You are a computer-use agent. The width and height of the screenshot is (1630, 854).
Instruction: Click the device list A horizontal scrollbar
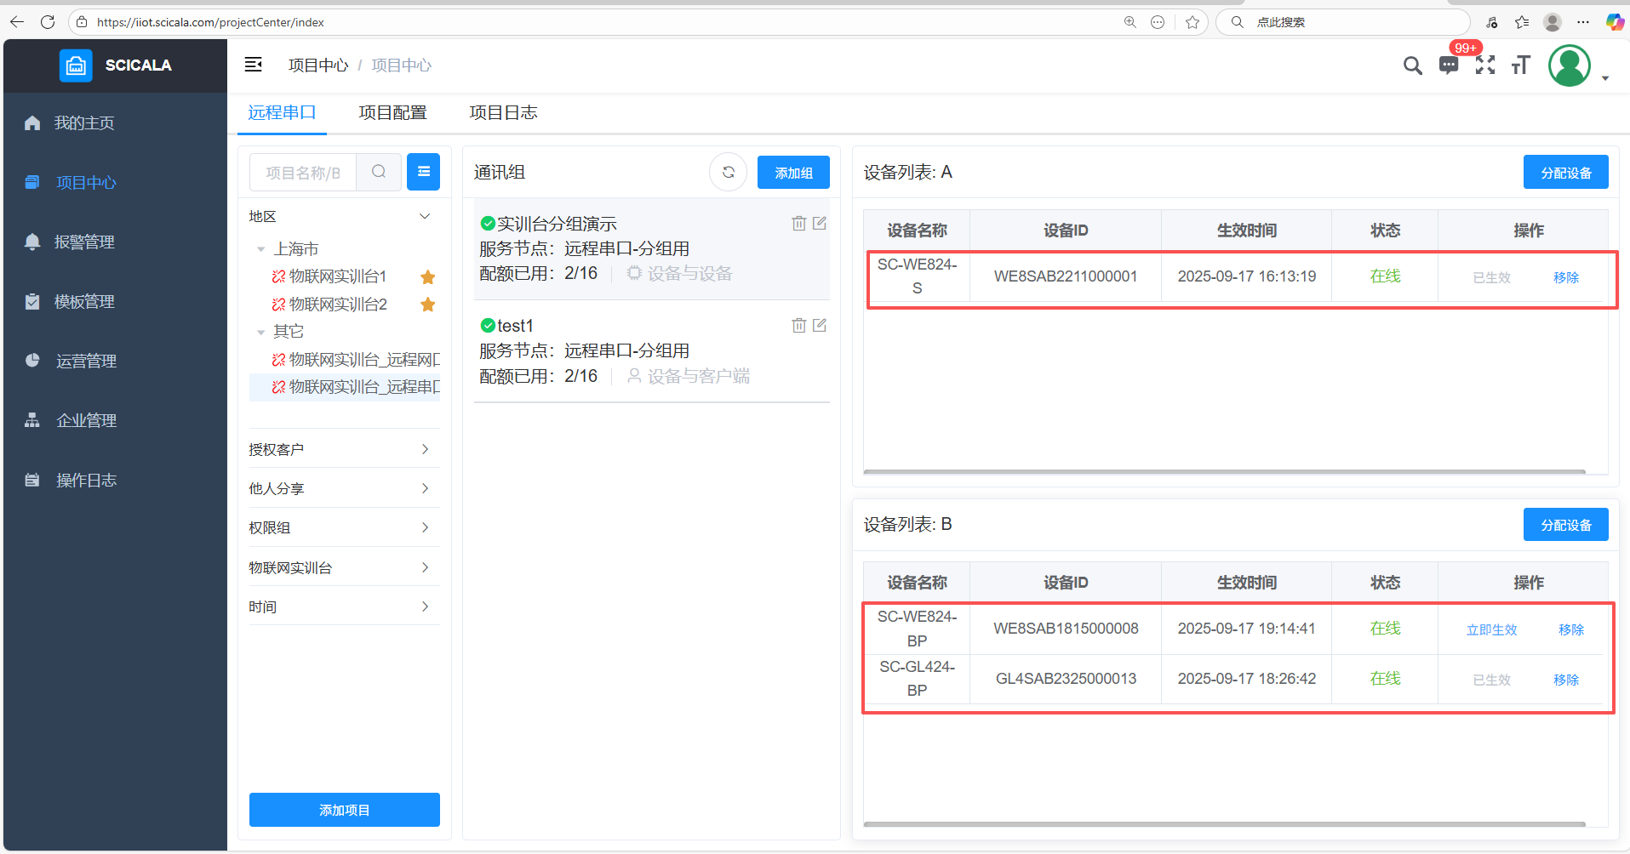[1224, 471]
